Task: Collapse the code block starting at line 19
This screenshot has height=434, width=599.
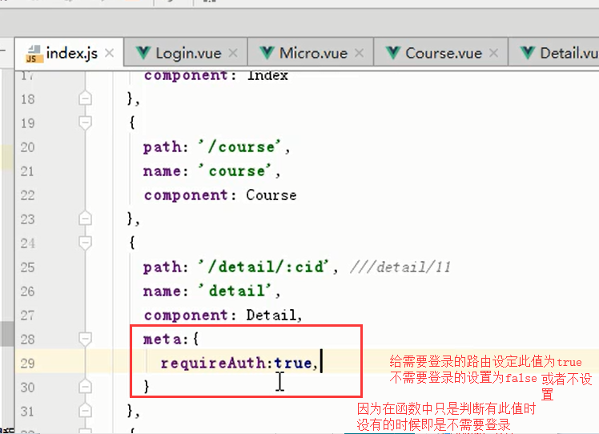Action: click(85, 123)
